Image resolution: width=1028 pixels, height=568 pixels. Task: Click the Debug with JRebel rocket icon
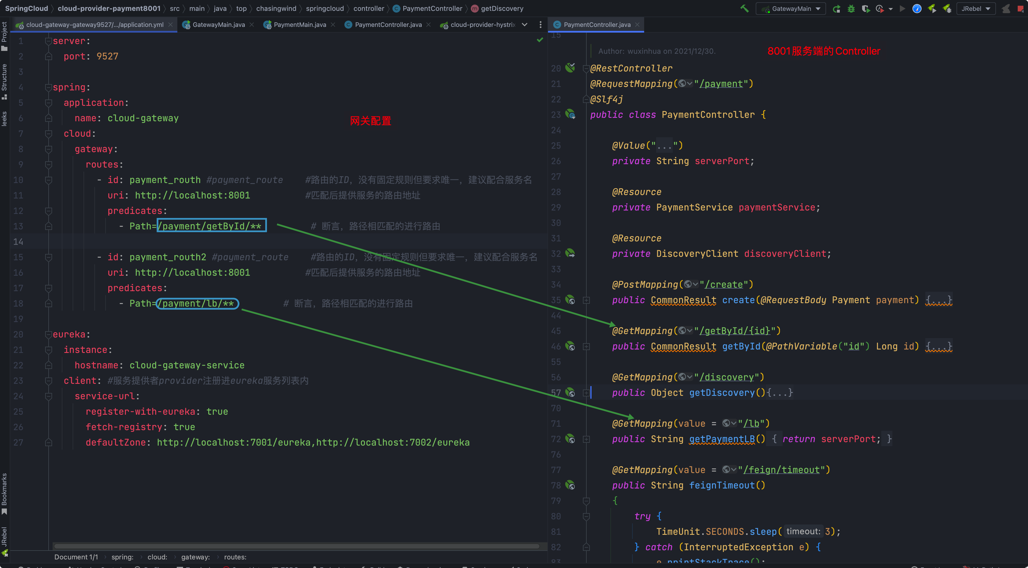click(x=946, y=8)
